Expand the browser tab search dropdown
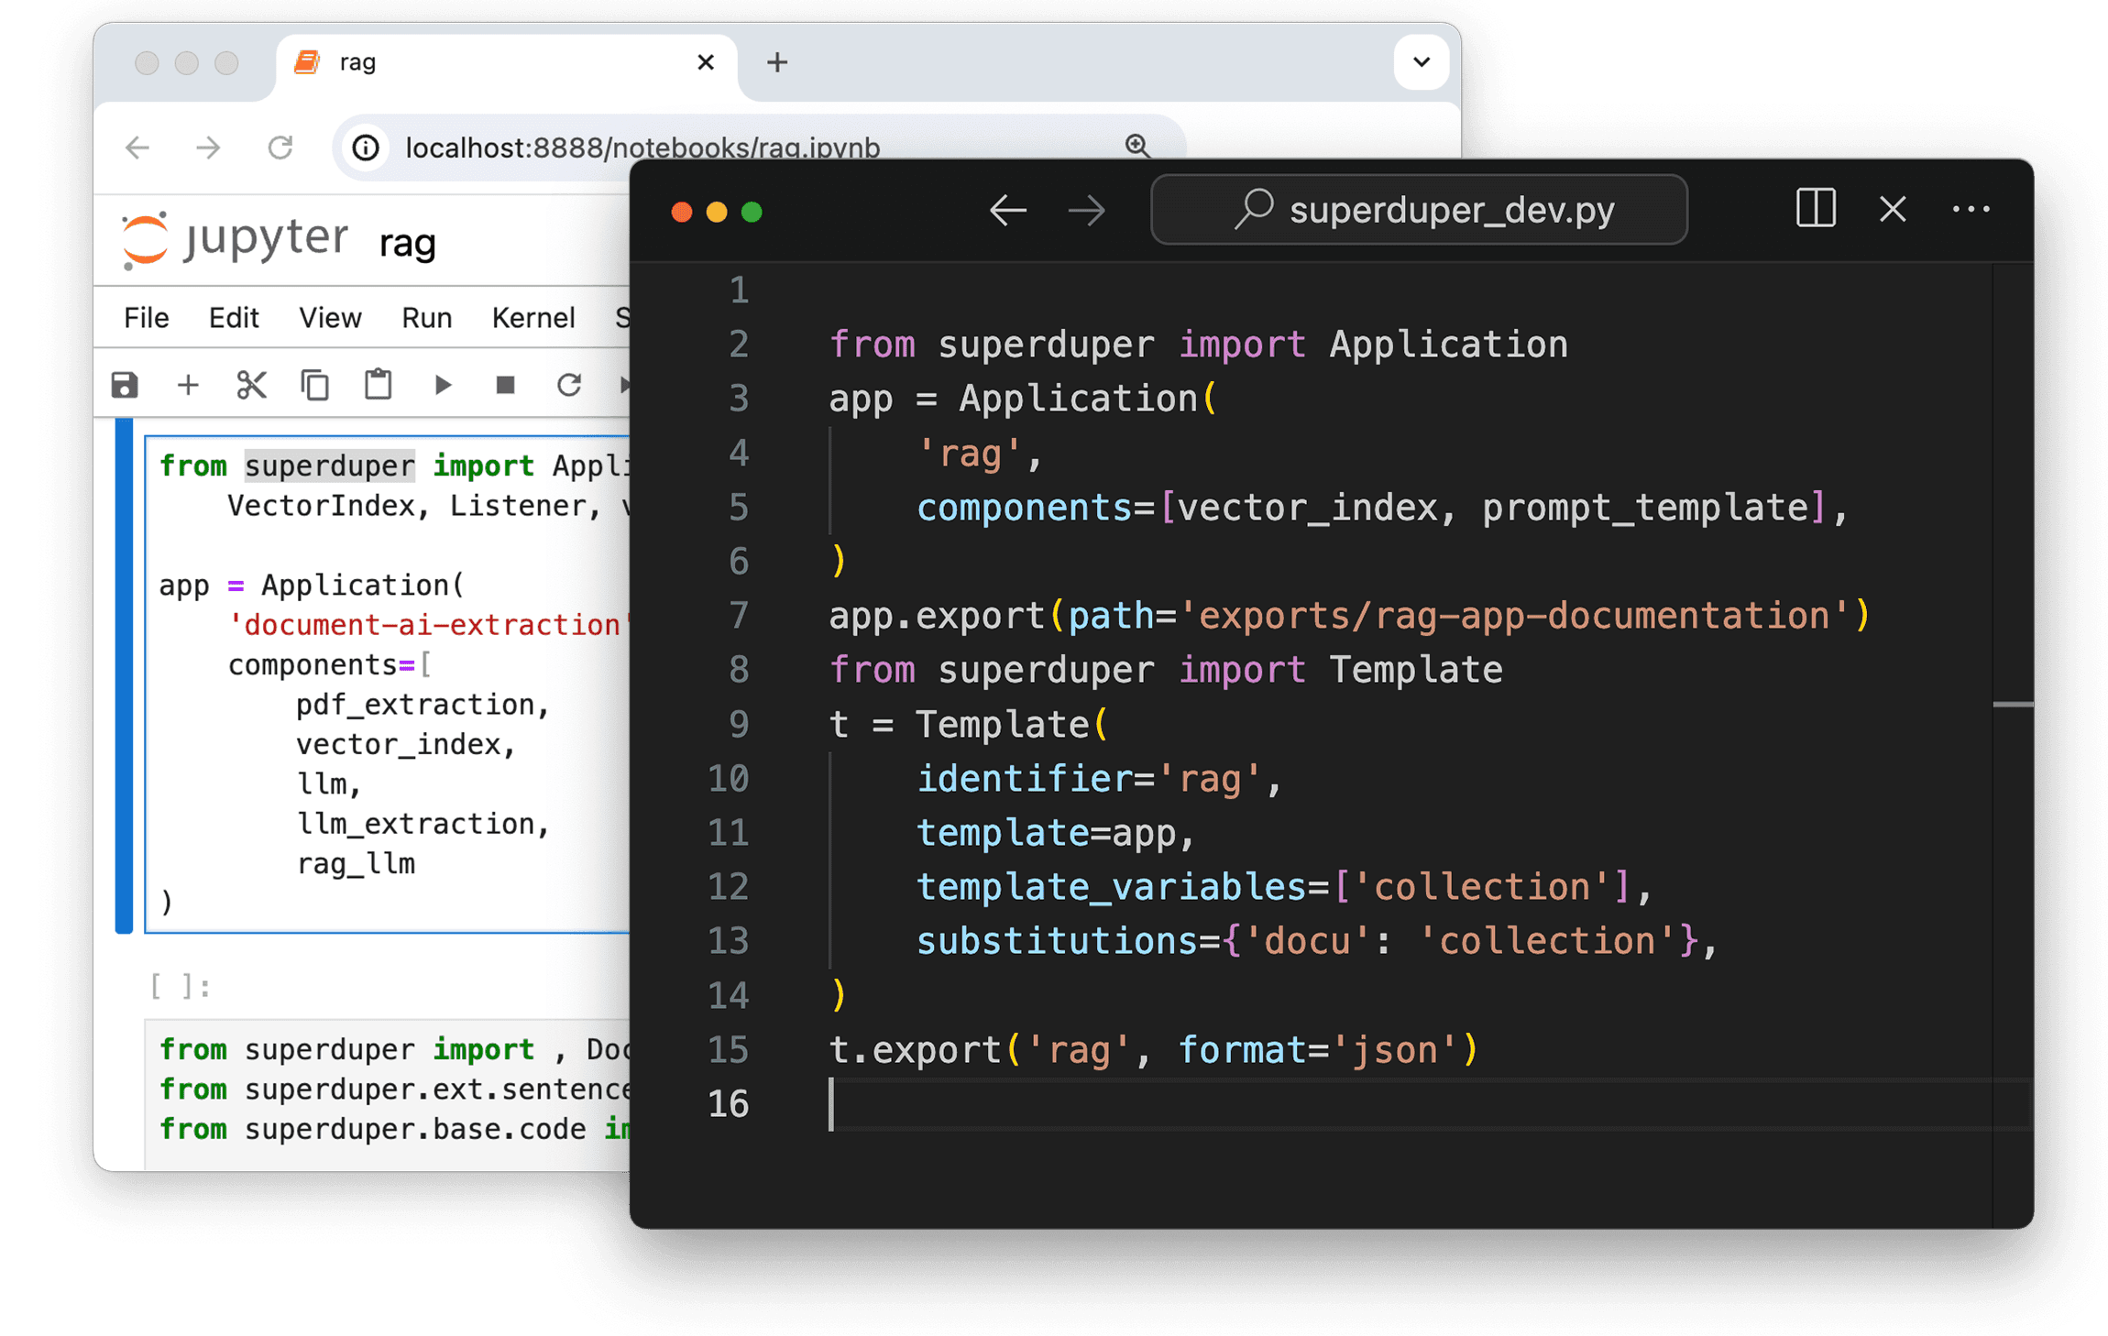The height and width of the screenshot is (1336, 2108). pos(1422,62)
